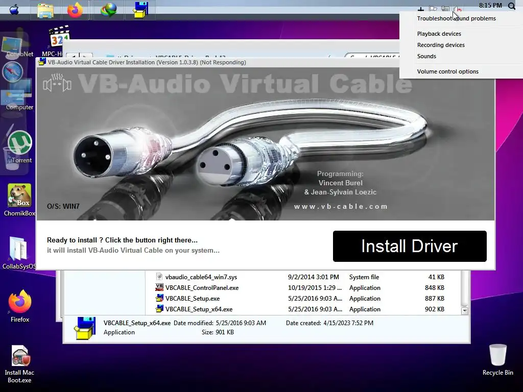Viewport: 523px width, 392px height.
Task: Launch the µTorrent desktop icon
Action: click(20, 146)
